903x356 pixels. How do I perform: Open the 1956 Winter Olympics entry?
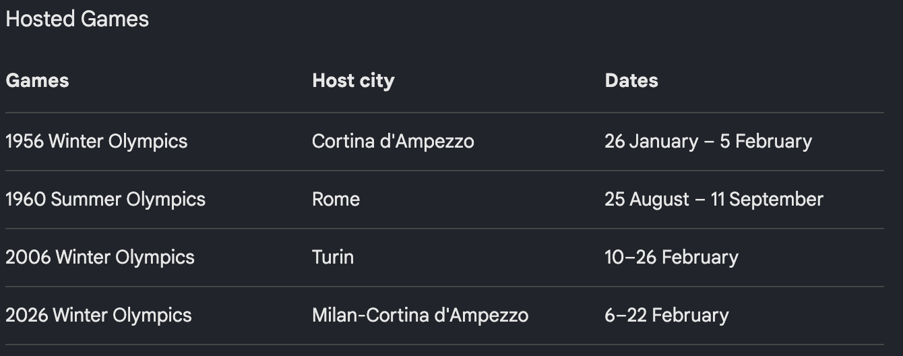point(96,142)
